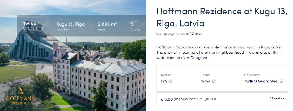Click the help icon next to Return 12%
This screenshot has width=293, height=111.
click(171, 81)
